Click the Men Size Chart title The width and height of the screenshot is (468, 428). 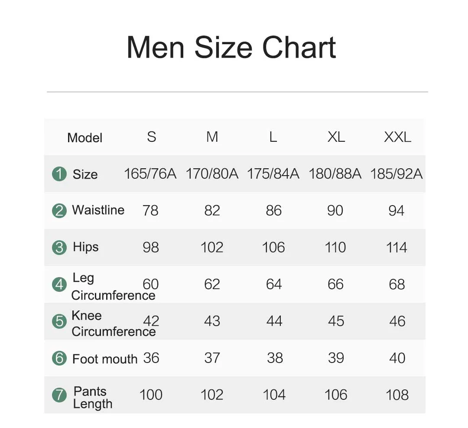tap(231, 47)
